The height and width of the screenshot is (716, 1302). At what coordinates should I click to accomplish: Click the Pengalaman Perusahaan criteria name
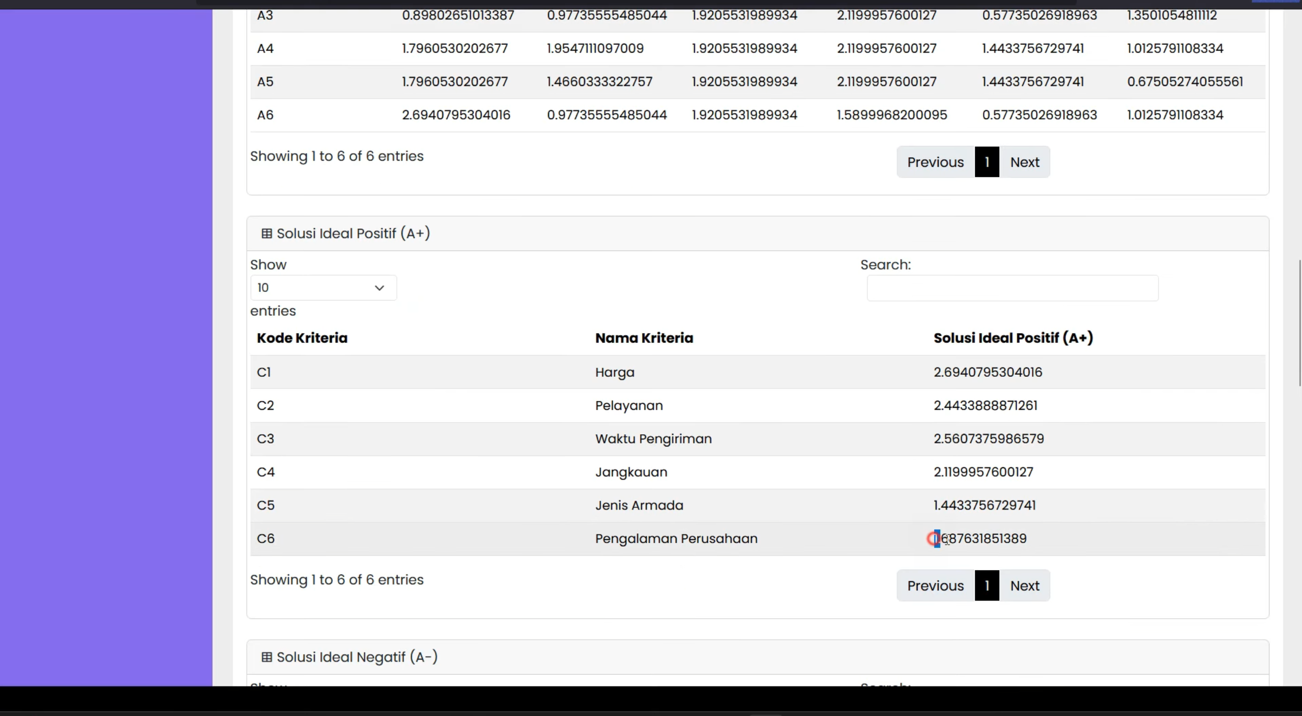pyautogui.click(x=676, y=539)
